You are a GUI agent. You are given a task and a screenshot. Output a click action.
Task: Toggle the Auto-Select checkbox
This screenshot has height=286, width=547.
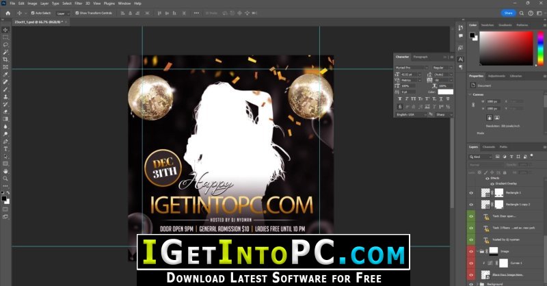coord(33,13)
